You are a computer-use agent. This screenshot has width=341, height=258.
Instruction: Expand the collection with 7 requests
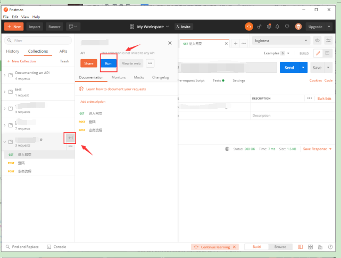point(5,125)
